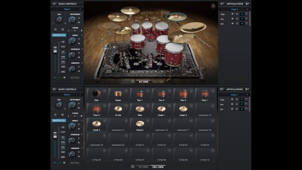
Task: Open the hamburger menu beside lower CELL VIEW tab
Action: (133, 167)
